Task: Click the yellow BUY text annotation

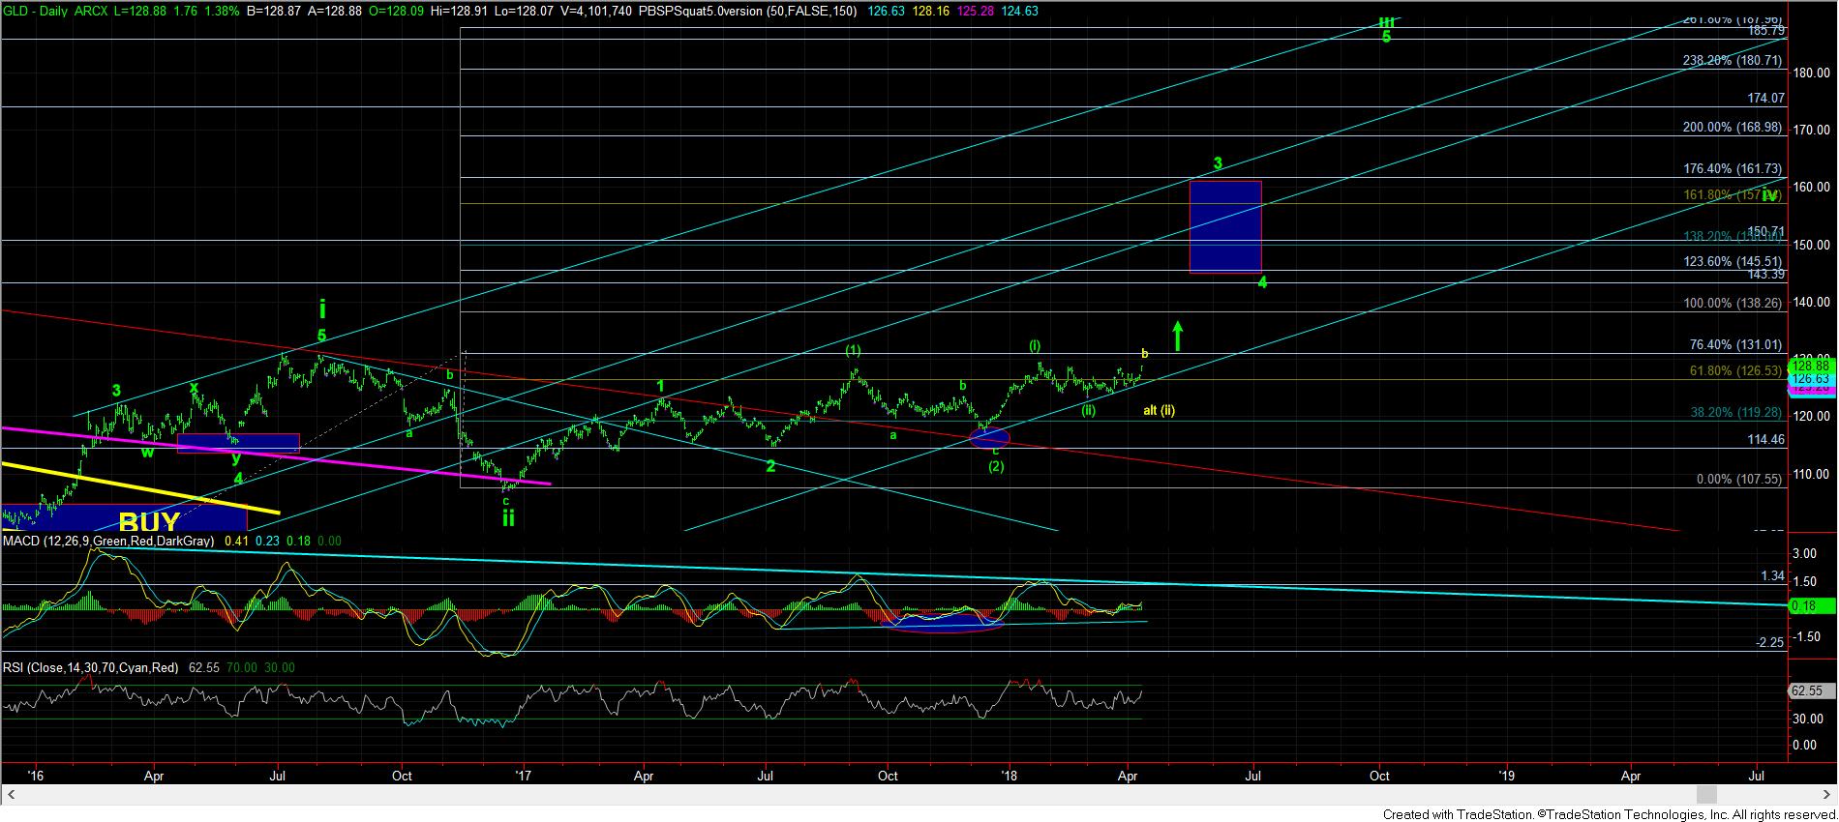Action: (149, 522)
